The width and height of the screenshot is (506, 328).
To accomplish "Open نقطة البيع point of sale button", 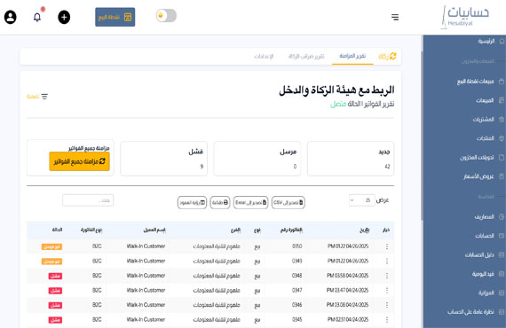I will (x=115, y=17).
